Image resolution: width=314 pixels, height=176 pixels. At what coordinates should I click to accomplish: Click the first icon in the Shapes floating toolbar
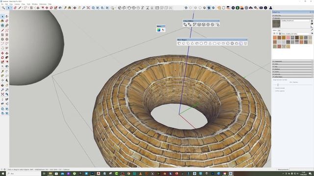[x=179, y=44]
